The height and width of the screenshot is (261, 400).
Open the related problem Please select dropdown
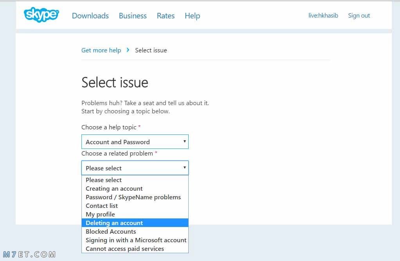[x=135, y=168]
